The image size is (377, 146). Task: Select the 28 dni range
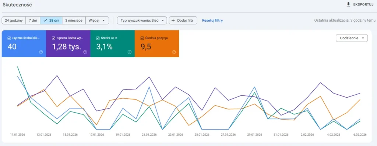[x=51, y=21]
